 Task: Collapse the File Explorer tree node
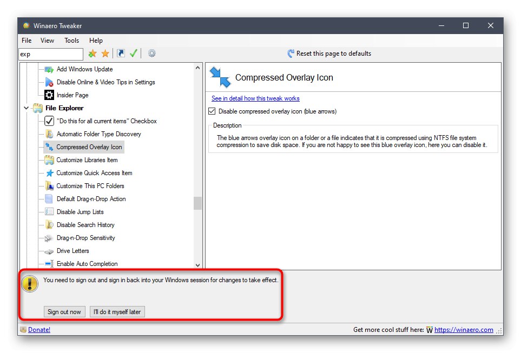coord(27,108)
